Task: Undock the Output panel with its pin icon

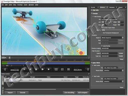Action: pos(125,7)
